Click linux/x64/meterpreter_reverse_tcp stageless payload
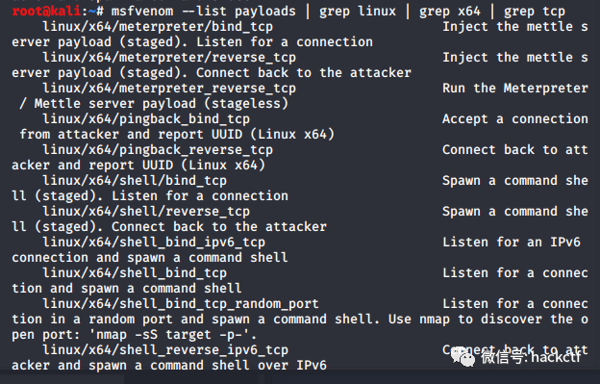Viewport: 600px width, 384px height. (x=169, y=89)
